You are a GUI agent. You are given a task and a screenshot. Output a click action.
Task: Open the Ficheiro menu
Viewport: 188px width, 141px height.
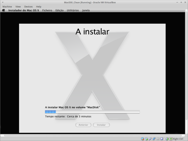tap(47, 10)
